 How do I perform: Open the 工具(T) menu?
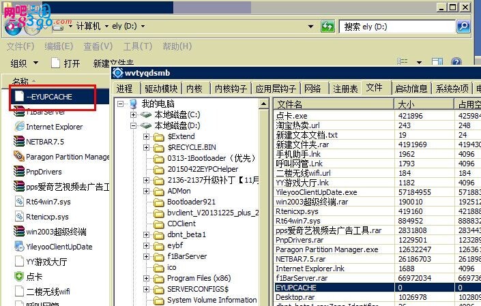coord(138,46)
